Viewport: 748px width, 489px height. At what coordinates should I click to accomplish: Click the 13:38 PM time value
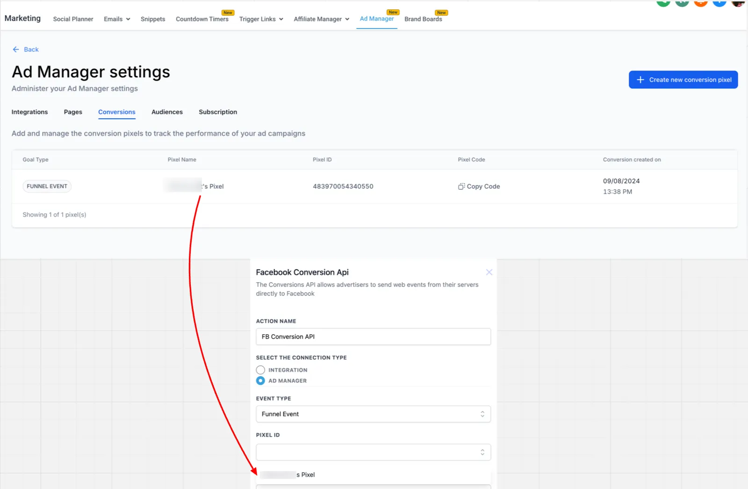coord(618,192)
